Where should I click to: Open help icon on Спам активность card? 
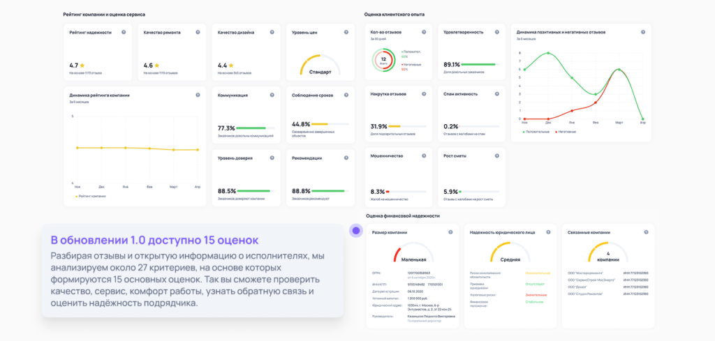click(x=496, y=93)
